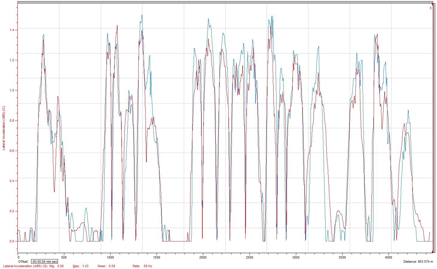Image resolution: width=437 pixels, height=269 pixels.
Task: Click the red cursor triangle at bottom-right corner
Action: tap(432, 252)
